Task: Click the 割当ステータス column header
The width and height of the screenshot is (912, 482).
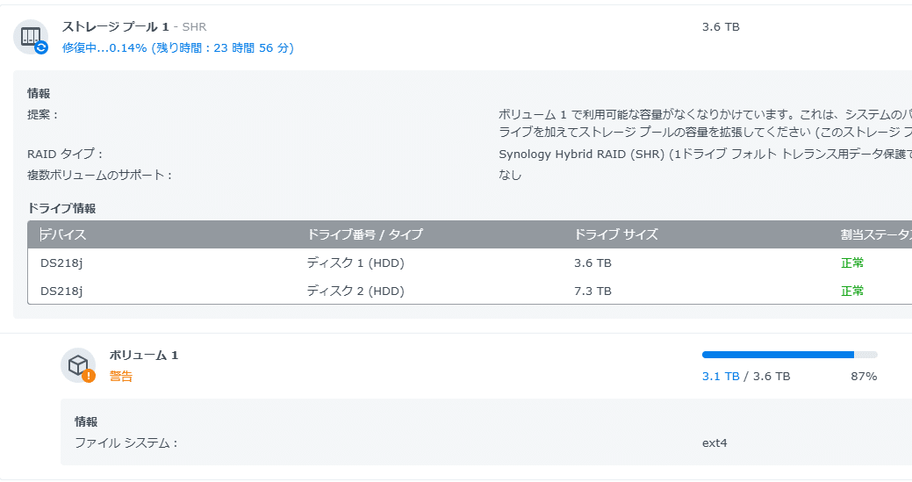Action: point(876,235)
